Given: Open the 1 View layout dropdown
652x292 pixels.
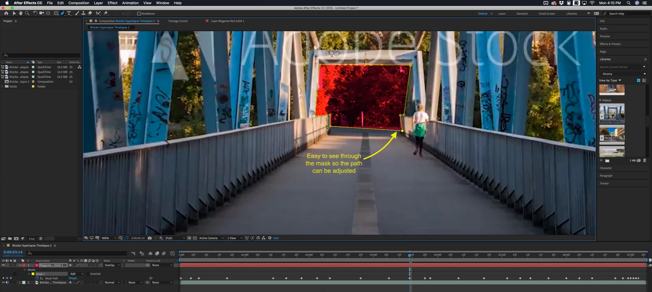Looking at the screenshot, I should [235, 238].
